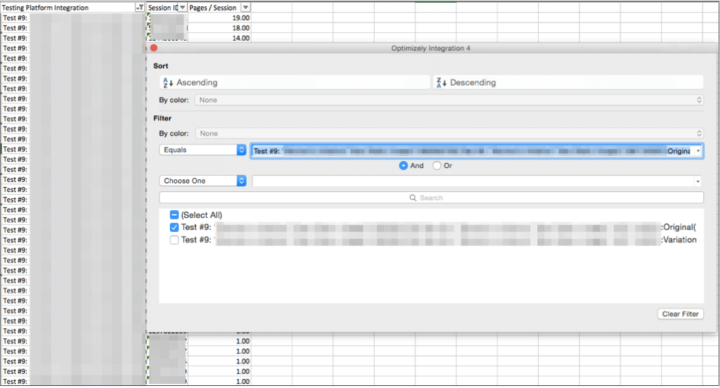Click the Search field in filter panel
The width and height of the screenshot is (720, 388).
[x=431, y=198]
